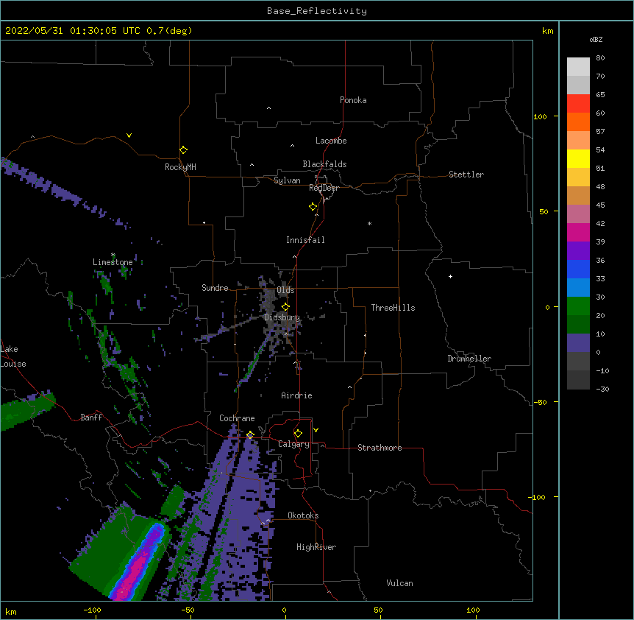Viewport: 634px width, 620px height.
Task: Click the yellow diamond marker near RockyMH
Action: point(183,150)
